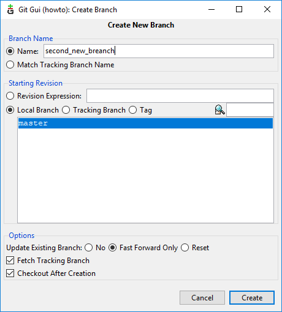Select master in the branch list

click(x=145, y=123)
